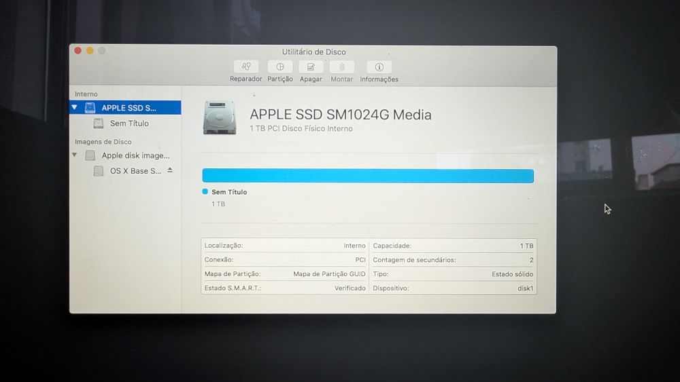The height and width of the screenshot is (382, 680).
Task: Click the Mapa de Partição label
Action: click(233, 274)
